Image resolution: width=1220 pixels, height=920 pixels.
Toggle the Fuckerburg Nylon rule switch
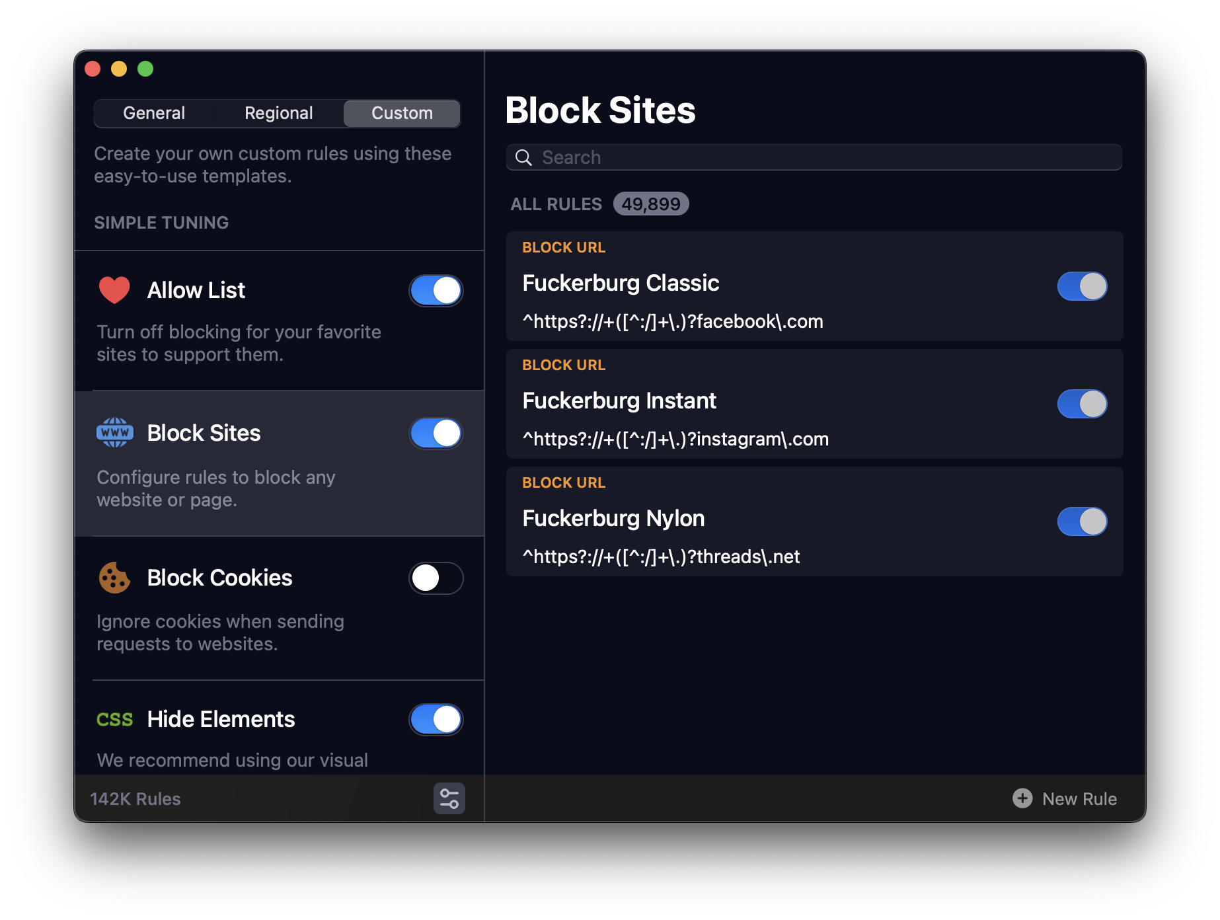[x=1082, y=521]
